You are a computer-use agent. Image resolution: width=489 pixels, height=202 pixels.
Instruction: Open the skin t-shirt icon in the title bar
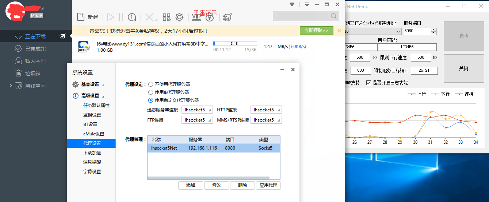[x=292, y=4]
